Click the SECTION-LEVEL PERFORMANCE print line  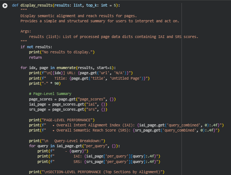click(97, 172)
